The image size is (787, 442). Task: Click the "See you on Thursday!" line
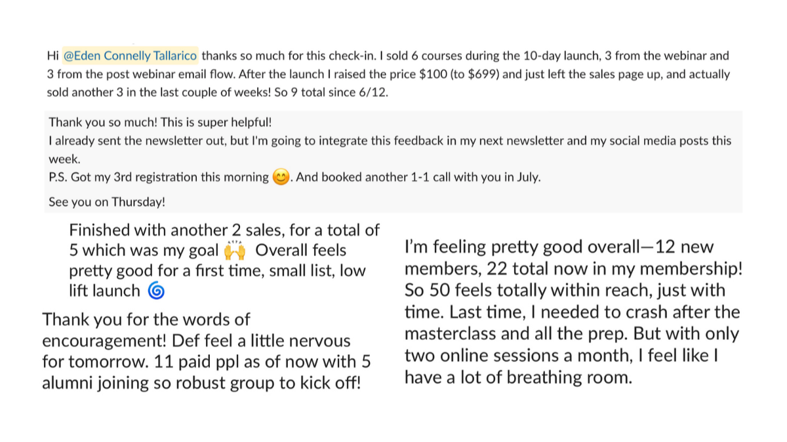click(107, 202)
